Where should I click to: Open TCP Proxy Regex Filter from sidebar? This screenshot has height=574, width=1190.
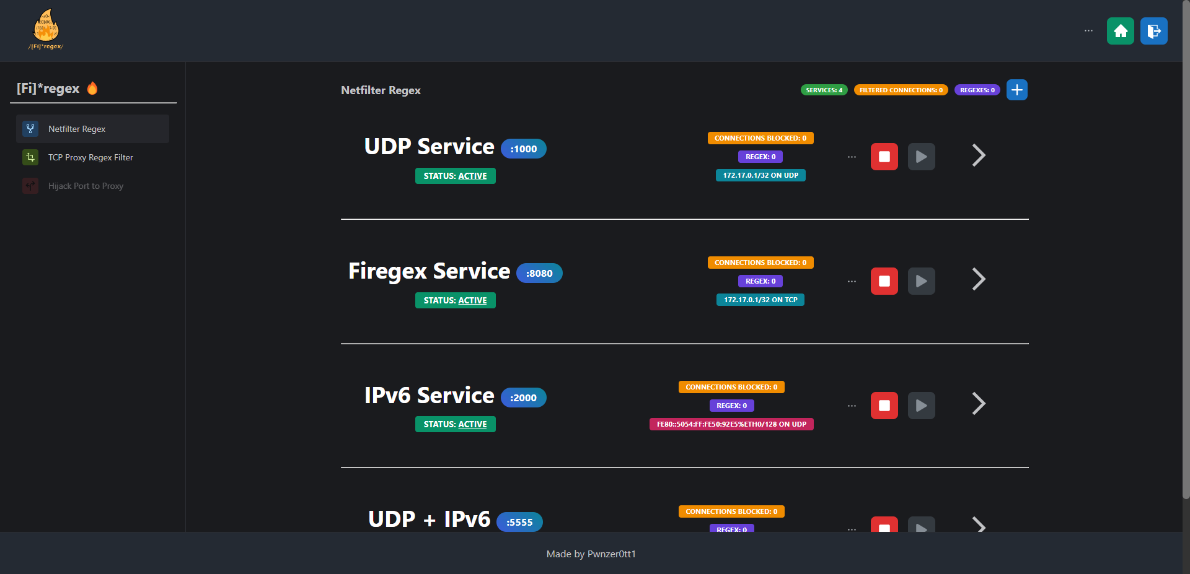90,157
